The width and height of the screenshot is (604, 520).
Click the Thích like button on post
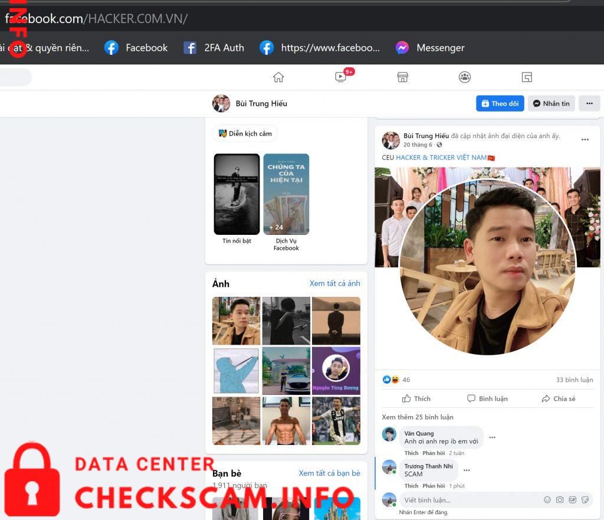coord(416,398)
